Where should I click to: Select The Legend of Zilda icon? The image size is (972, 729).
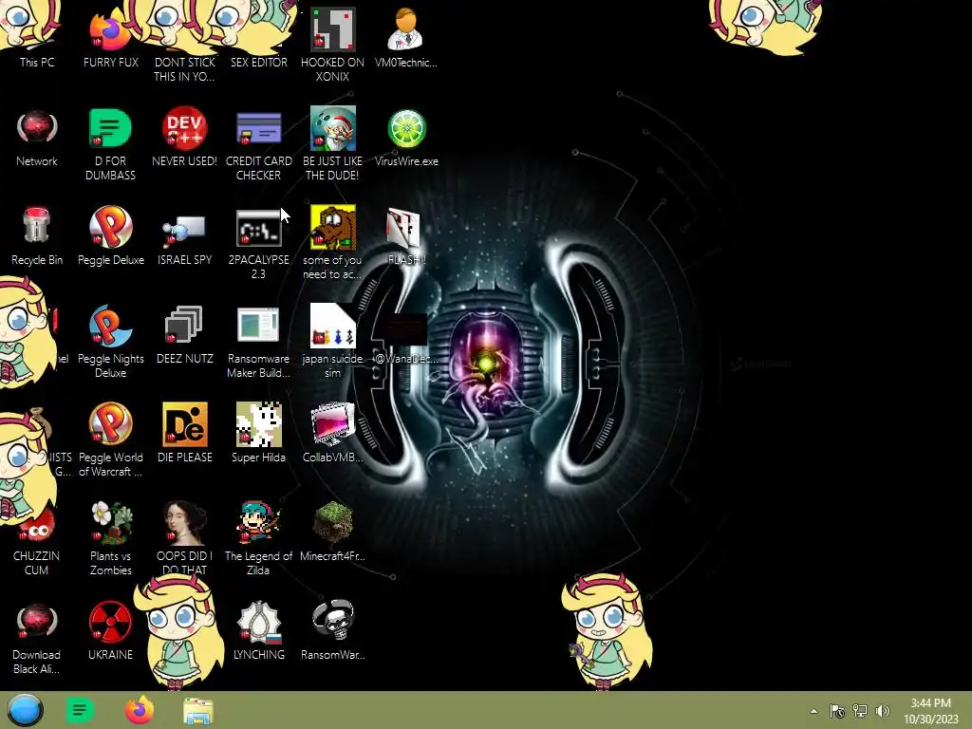[258, 539]
